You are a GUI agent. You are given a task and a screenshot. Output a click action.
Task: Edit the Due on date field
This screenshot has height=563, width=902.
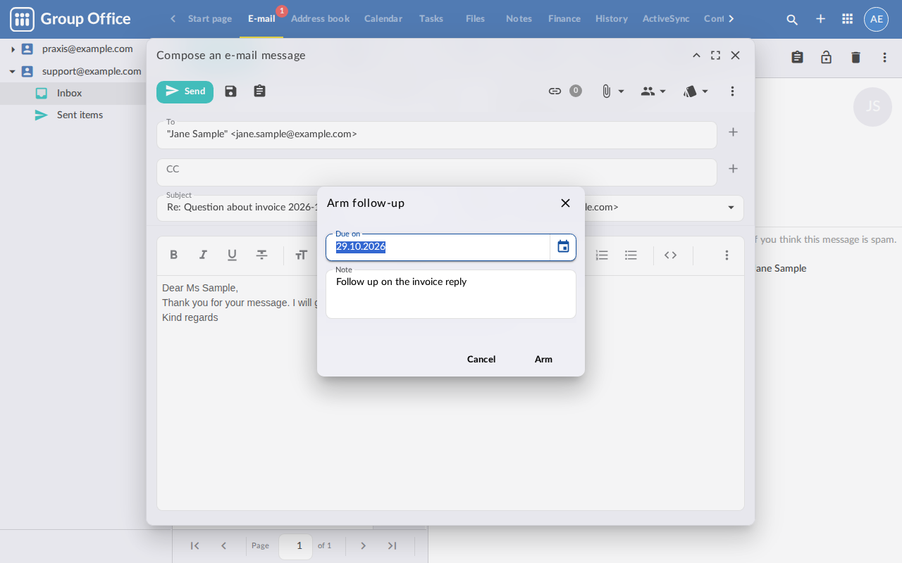pos(438,247)
